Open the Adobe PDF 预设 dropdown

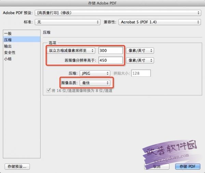tap(118, 13)
